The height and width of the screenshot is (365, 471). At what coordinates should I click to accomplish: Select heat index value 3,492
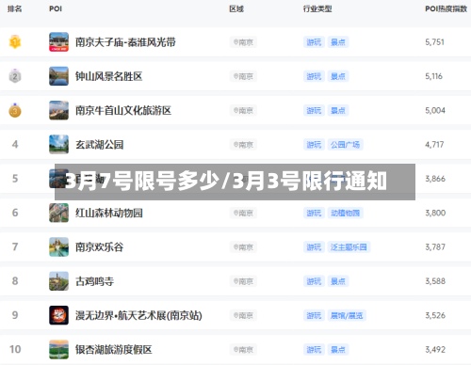(x=435, y=349)
